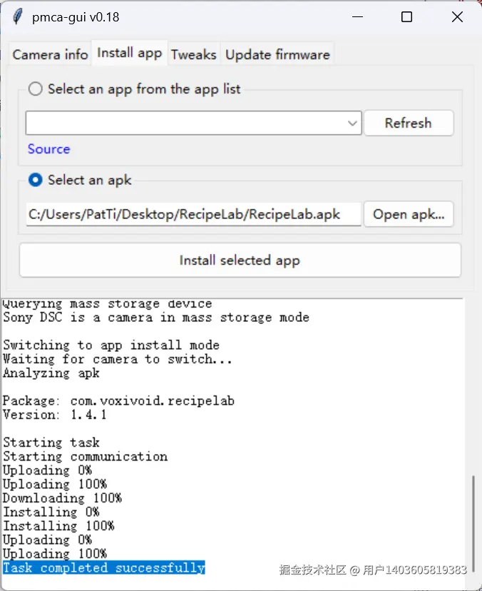Browse with the Open apk... button

[x=409, y=214]
